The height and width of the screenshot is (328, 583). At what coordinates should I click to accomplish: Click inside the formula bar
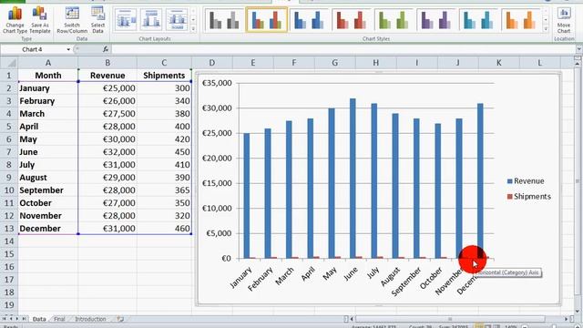[x=344, y=49]
